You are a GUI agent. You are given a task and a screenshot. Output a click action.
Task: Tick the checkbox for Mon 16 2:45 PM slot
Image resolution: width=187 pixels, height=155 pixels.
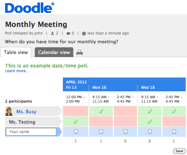pyautogui.click(x=125, y=131)
